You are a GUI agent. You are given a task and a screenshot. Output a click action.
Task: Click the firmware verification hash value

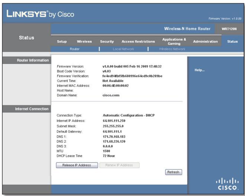(132, 76)
